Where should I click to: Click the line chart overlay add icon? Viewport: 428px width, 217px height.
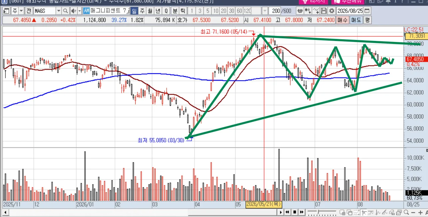(x=316, y=11)
